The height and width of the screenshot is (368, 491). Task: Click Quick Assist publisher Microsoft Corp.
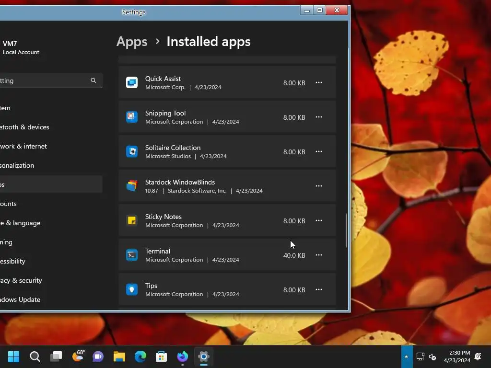[165, 87]
